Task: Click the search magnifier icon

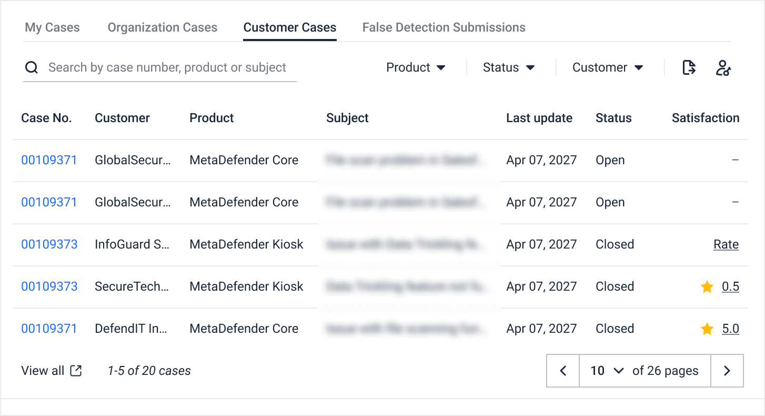Action: [32, 67]
